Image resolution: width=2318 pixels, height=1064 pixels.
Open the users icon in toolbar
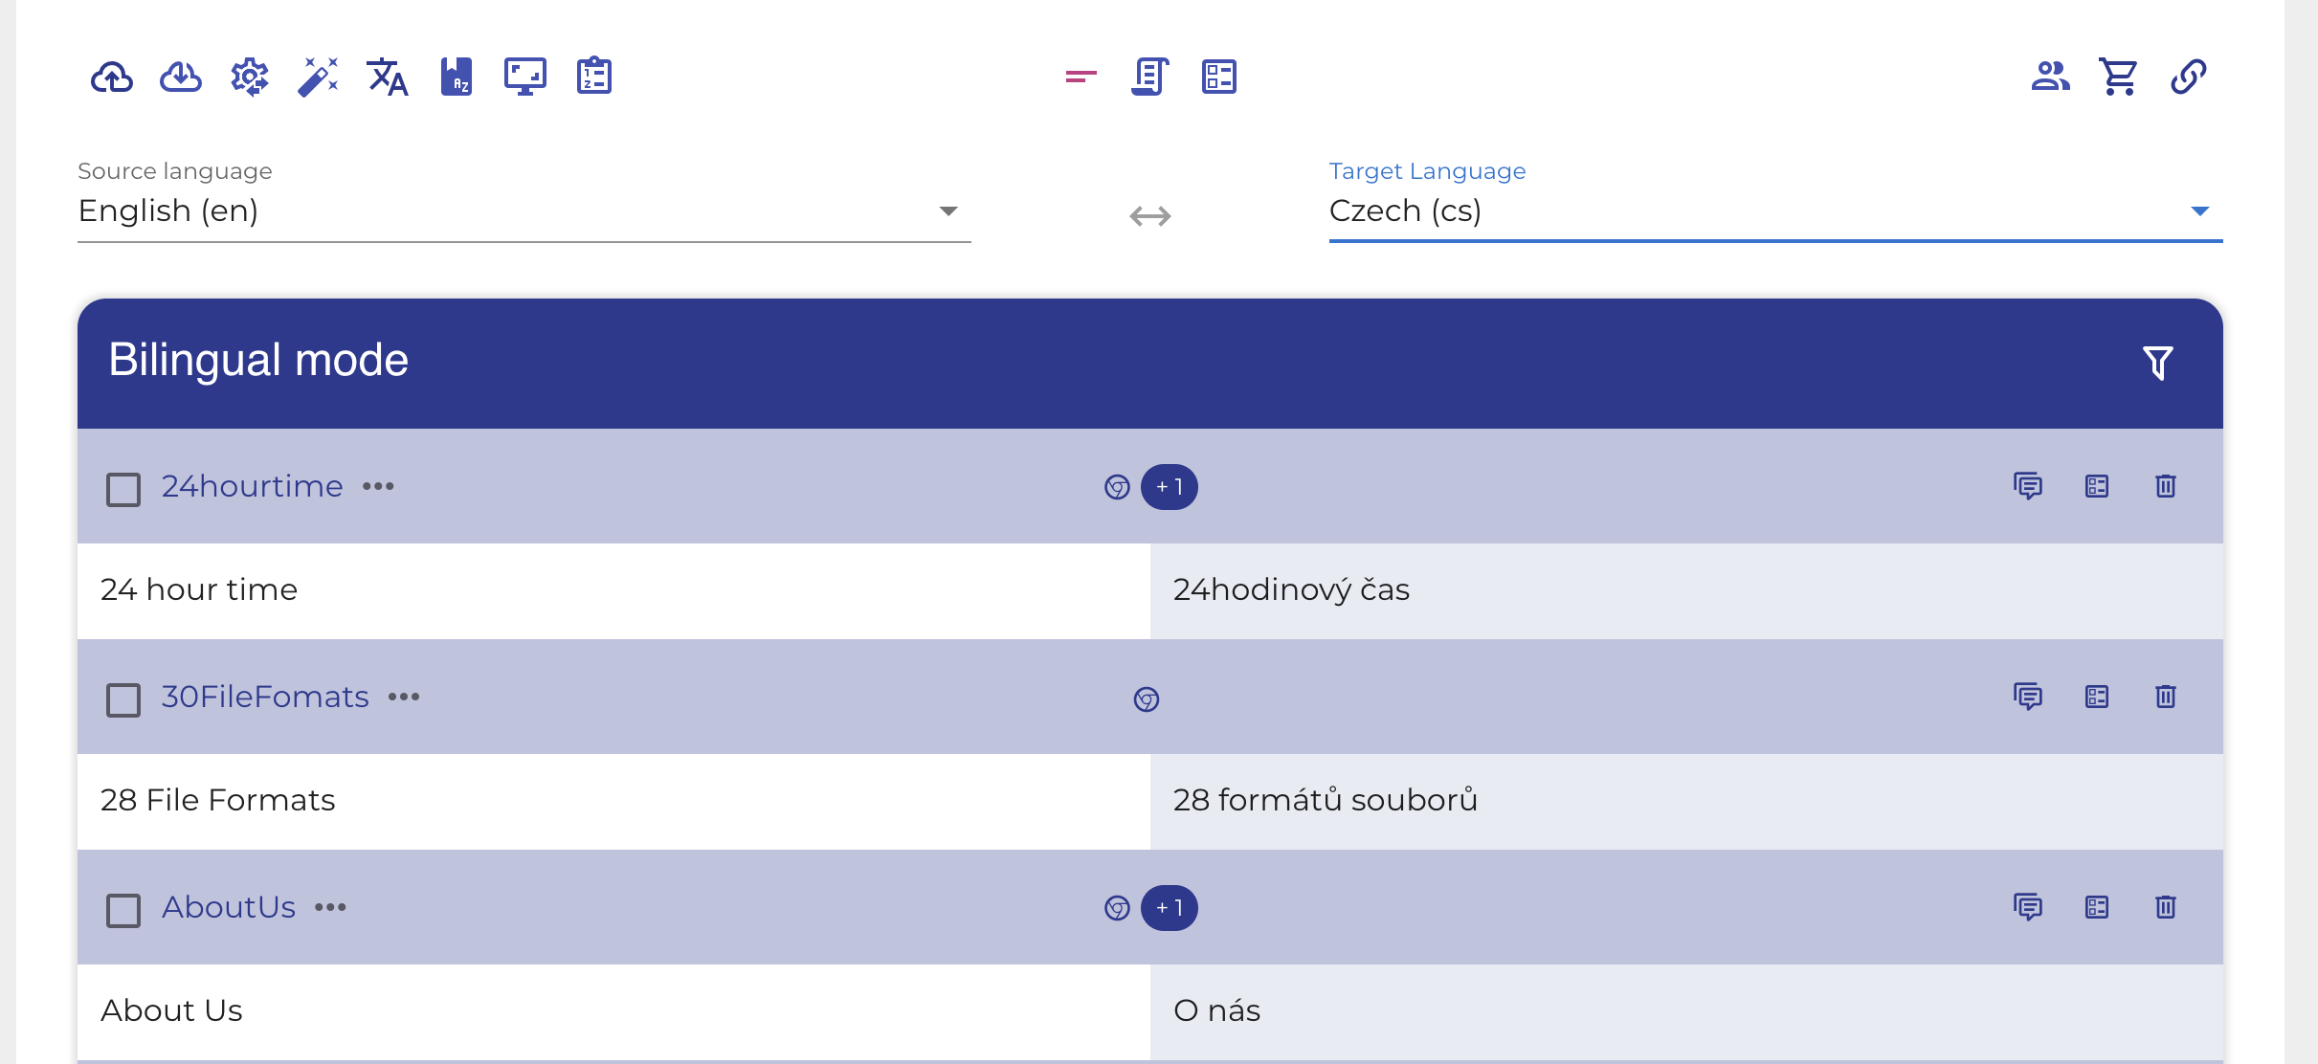2050,77
